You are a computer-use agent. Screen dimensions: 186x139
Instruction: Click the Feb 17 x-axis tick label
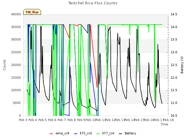pos(159,120)
